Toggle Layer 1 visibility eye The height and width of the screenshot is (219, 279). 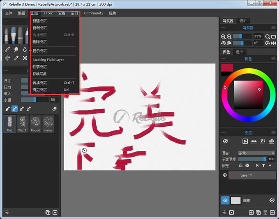click(x=225, y=175)
